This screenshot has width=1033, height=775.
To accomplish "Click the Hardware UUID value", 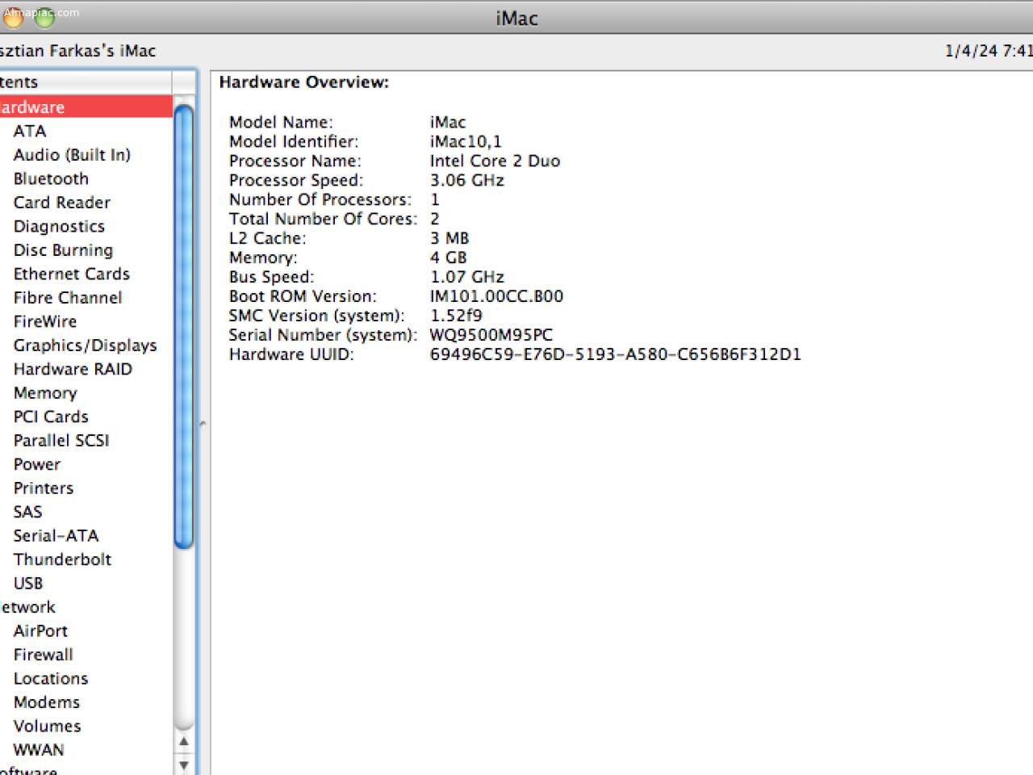I will coord(616,355).
